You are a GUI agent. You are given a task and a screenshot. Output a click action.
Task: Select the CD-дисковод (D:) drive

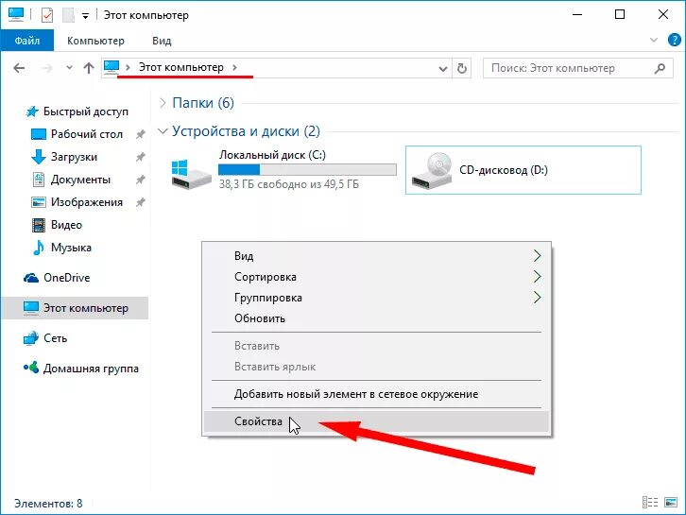point(523,170)
